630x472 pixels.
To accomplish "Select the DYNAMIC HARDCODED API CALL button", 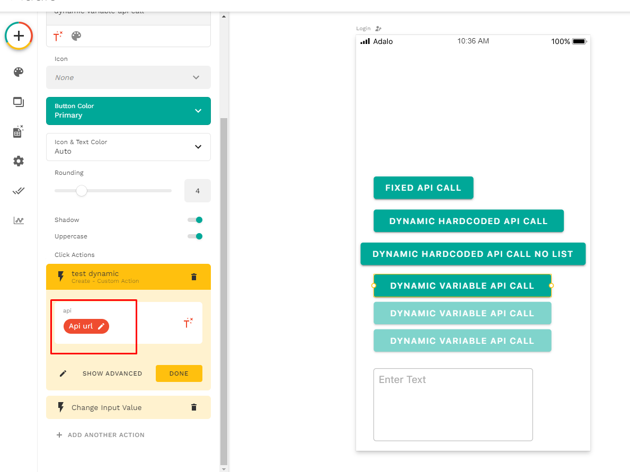I will (468, 221).
